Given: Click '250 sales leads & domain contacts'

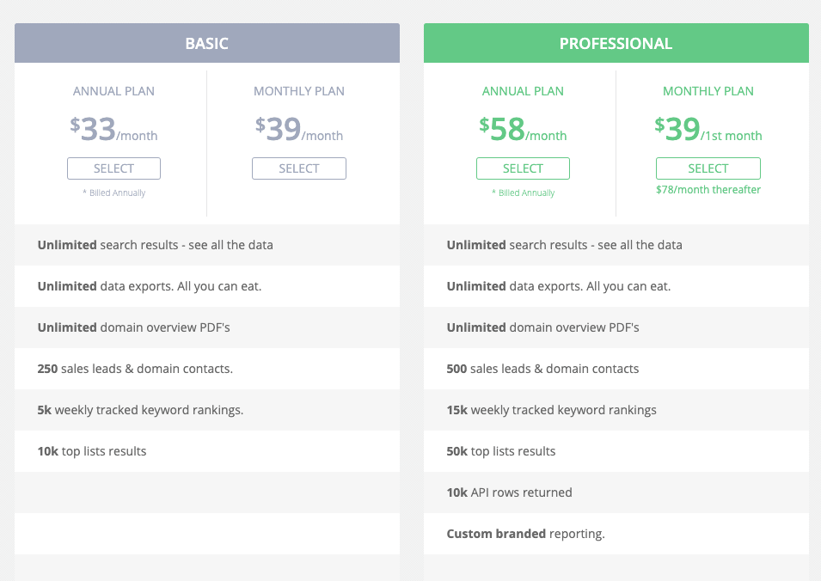Looking at the screenshot, I should click(x=135, y=369).
